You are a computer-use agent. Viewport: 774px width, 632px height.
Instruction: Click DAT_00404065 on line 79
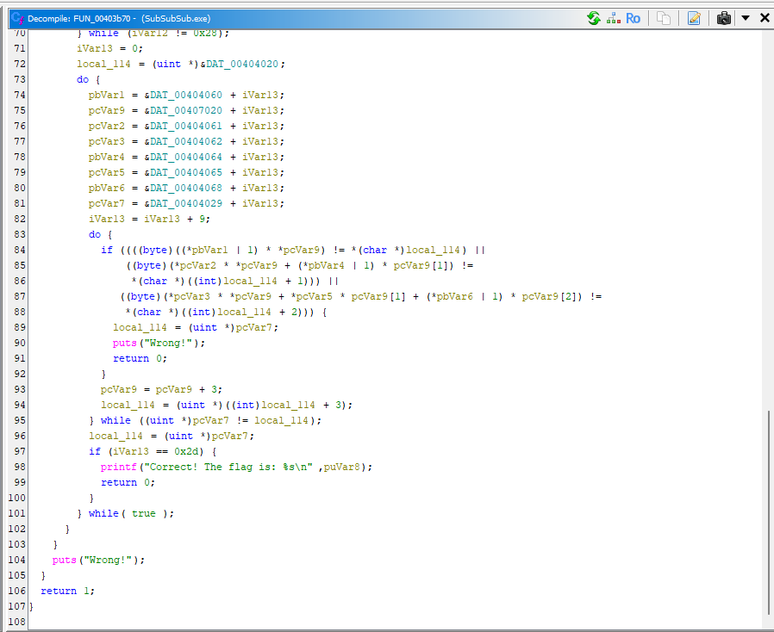pyautogui.click(x=186, y=172)
